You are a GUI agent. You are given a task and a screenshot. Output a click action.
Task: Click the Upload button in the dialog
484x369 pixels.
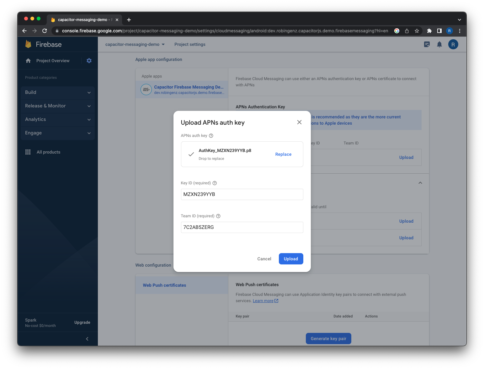pos(291,259)
